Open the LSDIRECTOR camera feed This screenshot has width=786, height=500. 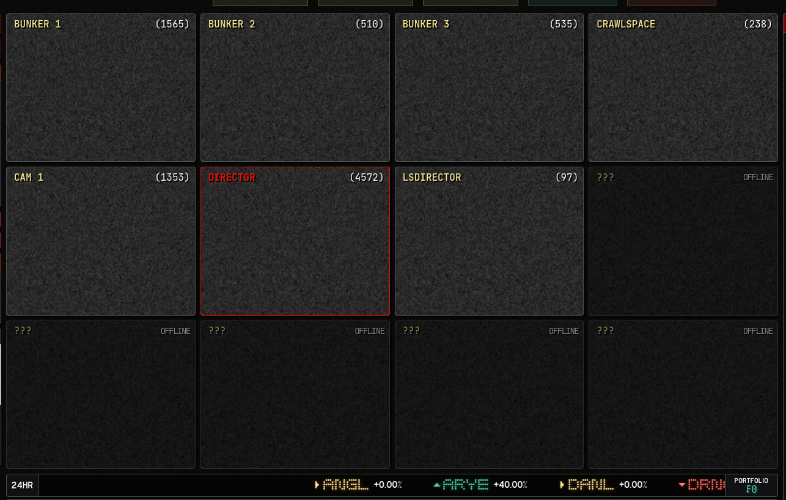[489, 241]
